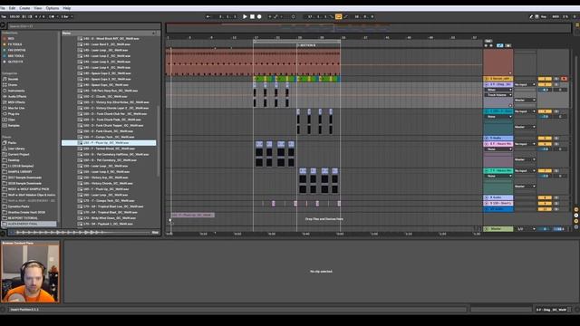Screen dimensions: 580x326
Task: Open the Edit menu
Action: click(12, 8)
